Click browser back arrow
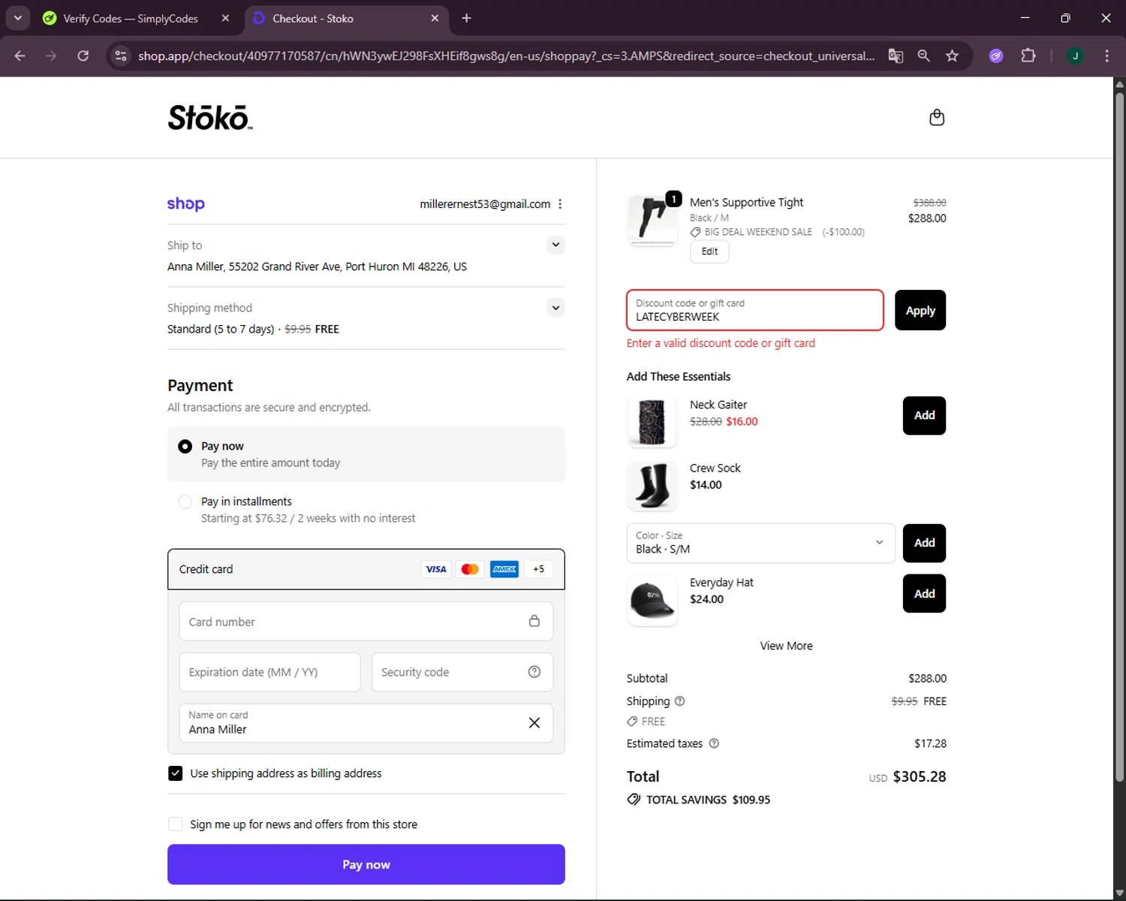Image resolution: width=1126 pixels, height=901 pixels. click(20, 56)
